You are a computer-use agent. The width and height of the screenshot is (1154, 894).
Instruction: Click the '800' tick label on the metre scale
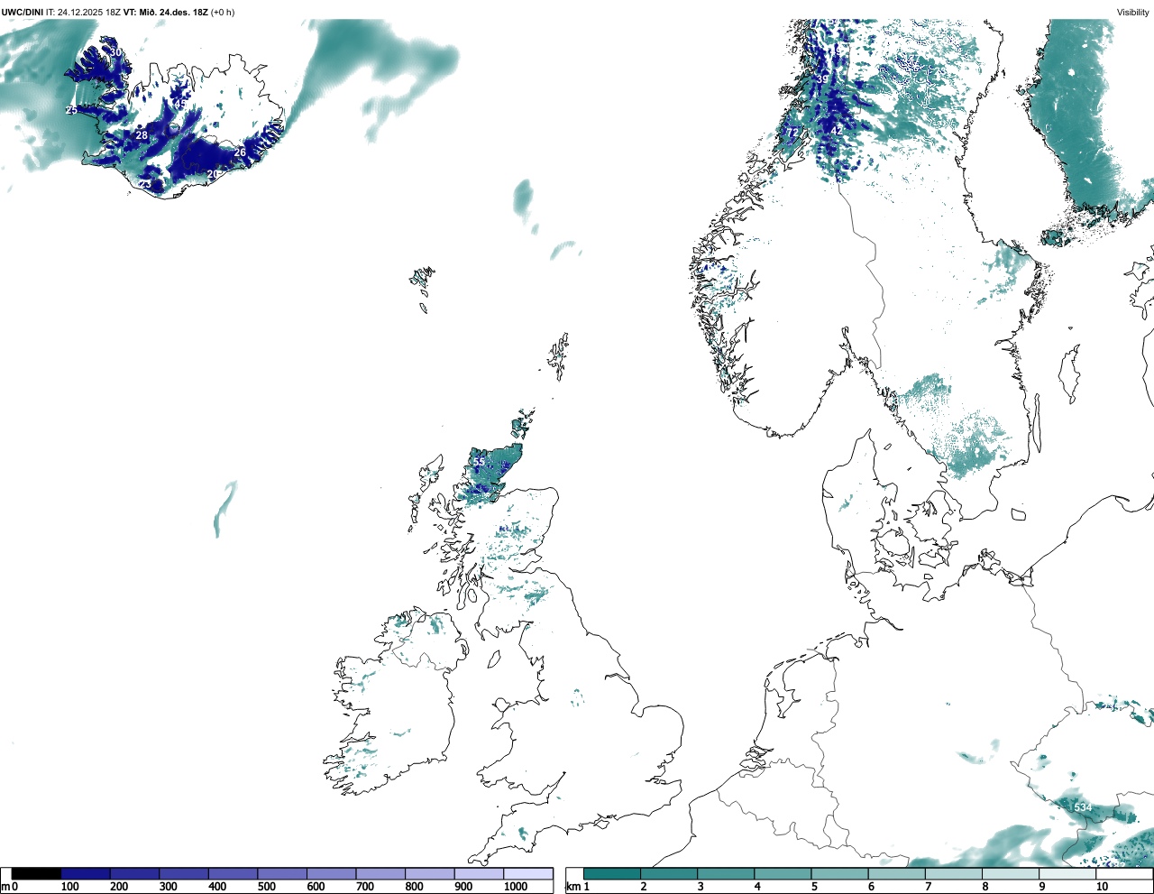(x=415, y=887)
